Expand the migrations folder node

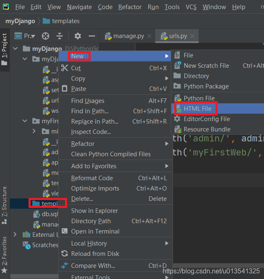[x=34, y=131]
